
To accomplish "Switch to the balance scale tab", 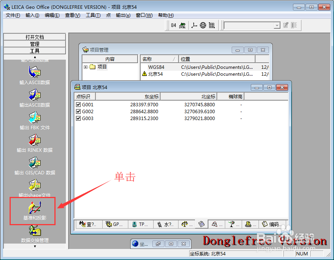I will 187,224.
